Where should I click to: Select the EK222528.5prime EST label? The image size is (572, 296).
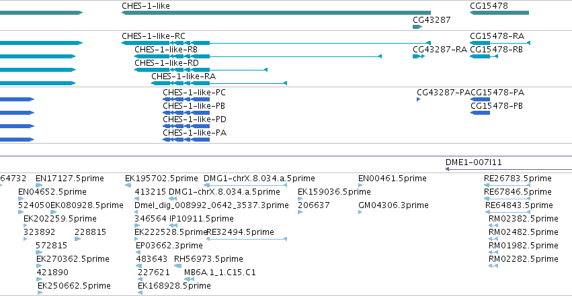[170, 232]
